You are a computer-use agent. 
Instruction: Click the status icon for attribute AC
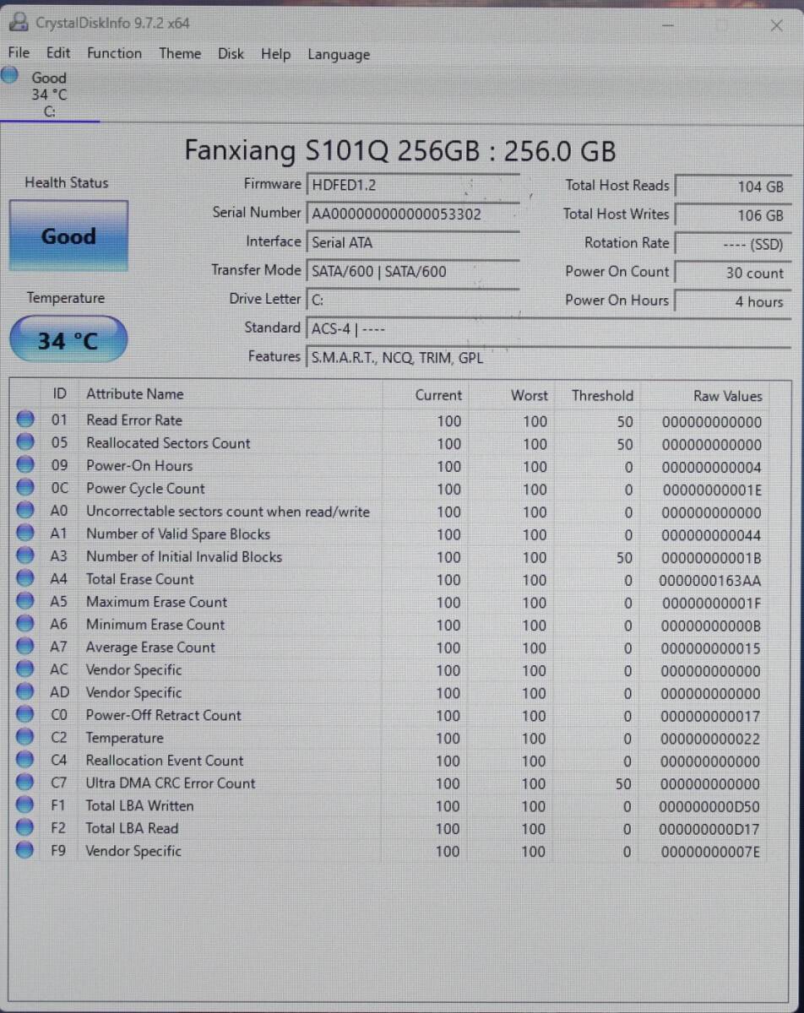pos(26,670)
